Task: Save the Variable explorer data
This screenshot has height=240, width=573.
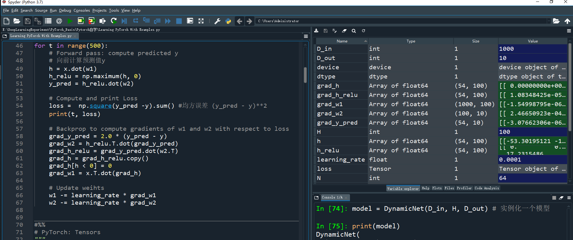Action: click(326, 31)
